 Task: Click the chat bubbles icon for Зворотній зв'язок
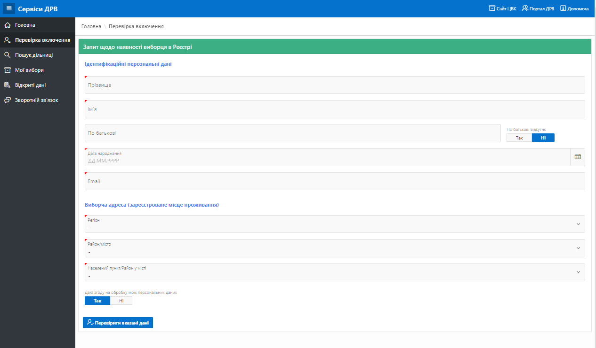pyautogui.click(x=7, y=100)
